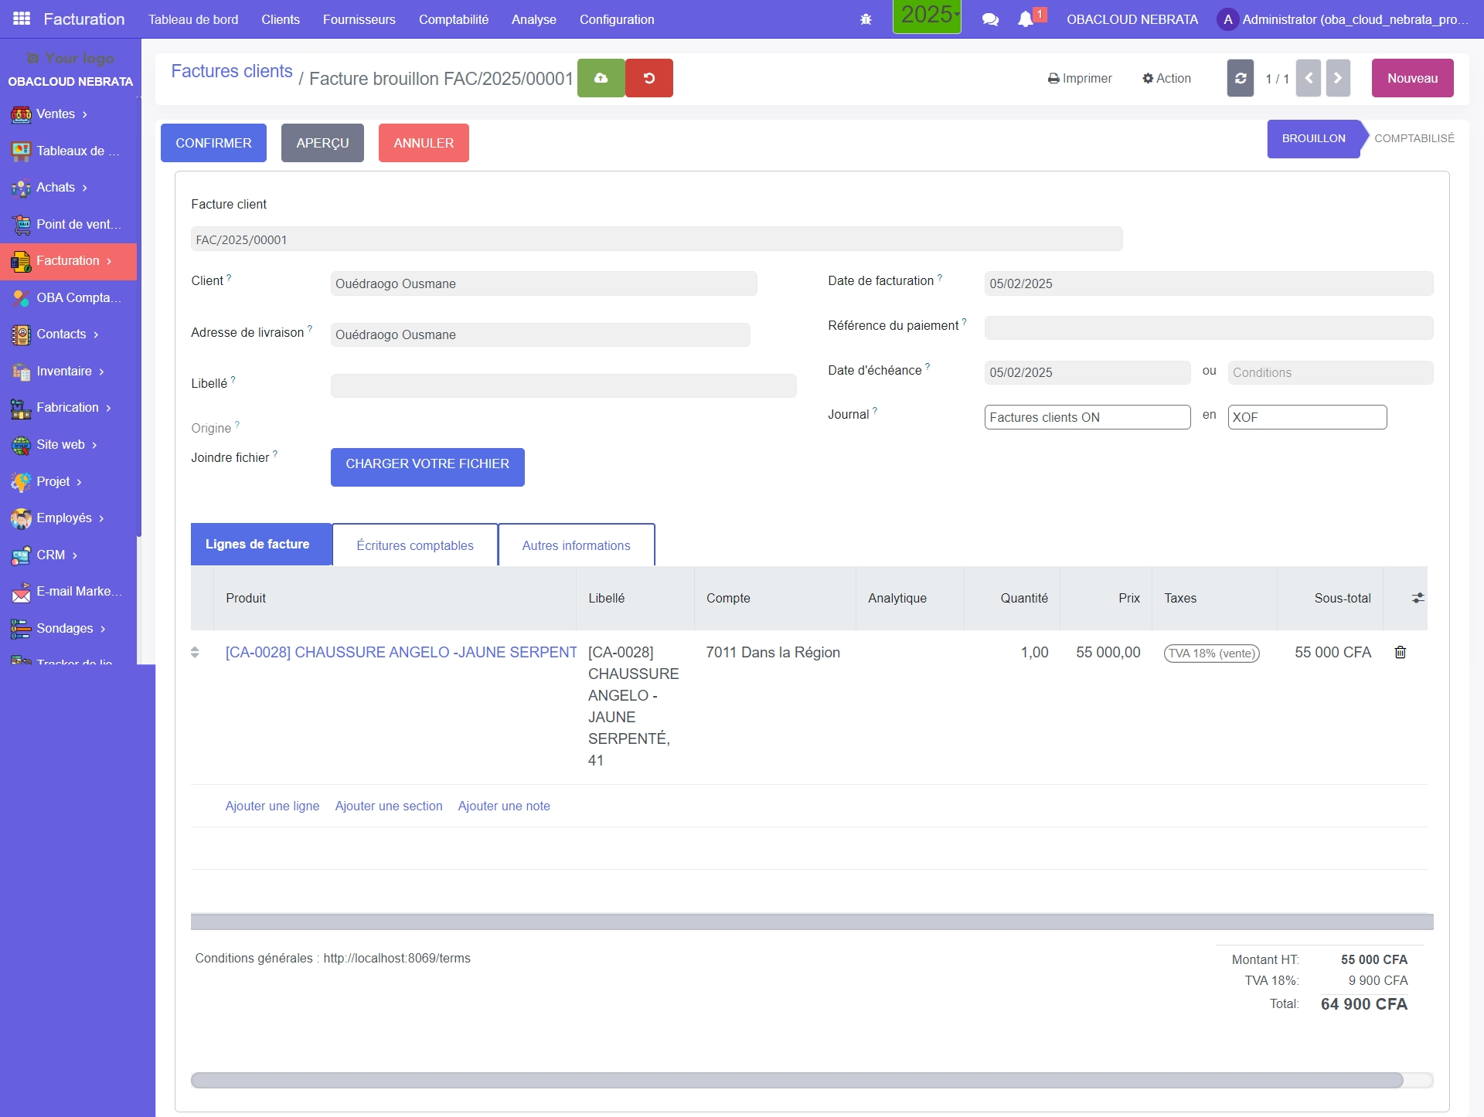Open the 2025 fiscal year dropdown
Image resolution: width=1484 pixels, height=1117 pixels.
pos(927,15)
